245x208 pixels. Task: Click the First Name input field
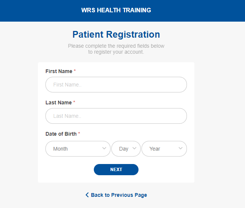tap(116, 85)
